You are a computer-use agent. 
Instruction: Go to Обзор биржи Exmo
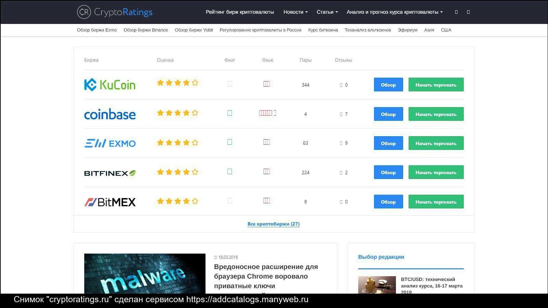click(97, 30)
